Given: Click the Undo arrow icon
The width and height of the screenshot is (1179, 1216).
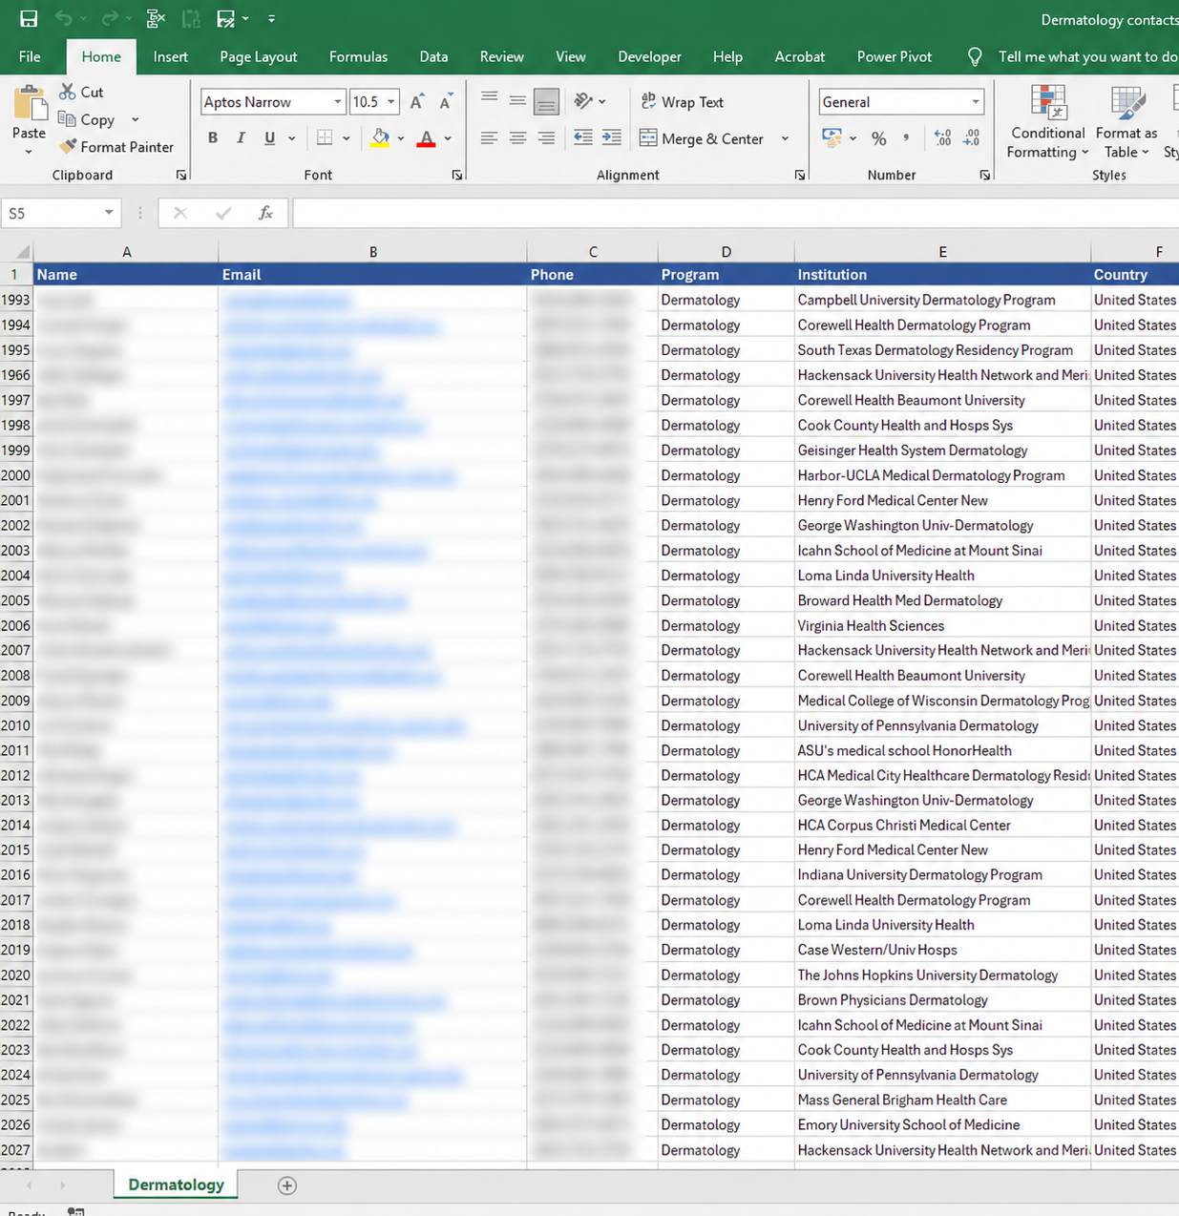Looking at the screenshot, I should (x=64, y=18).
